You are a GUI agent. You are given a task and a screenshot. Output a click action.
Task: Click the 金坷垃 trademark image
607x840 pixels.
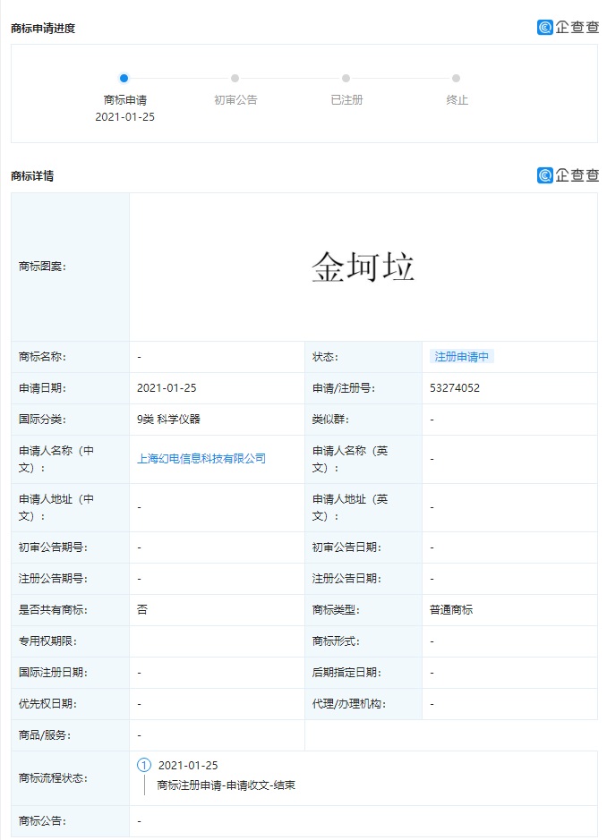363,267
